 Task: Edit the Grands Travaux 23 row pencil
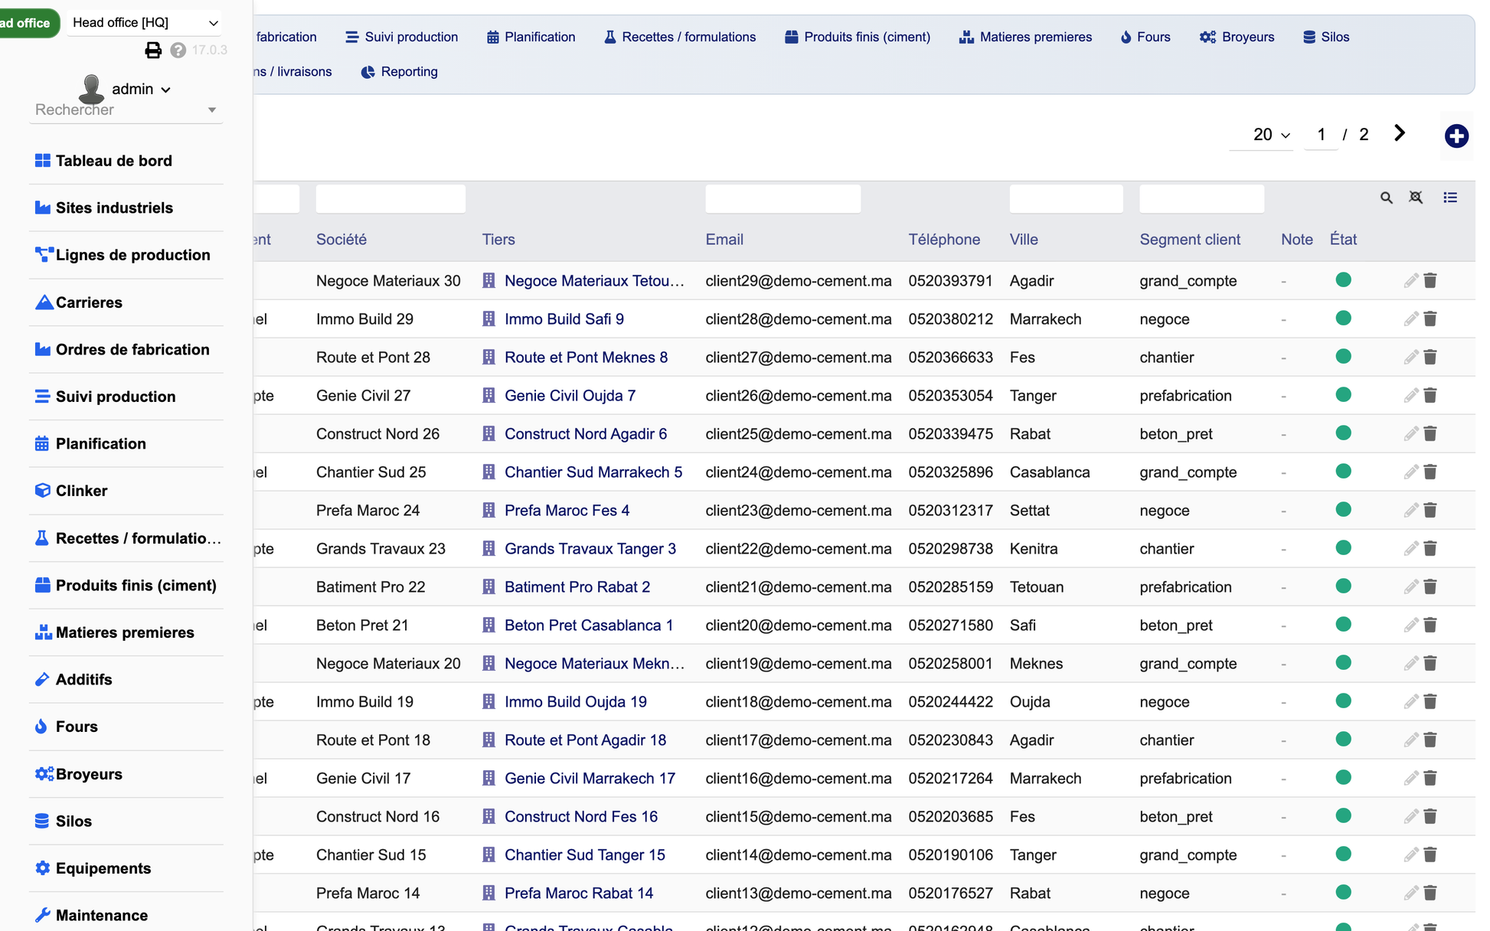coord(1411,549)
